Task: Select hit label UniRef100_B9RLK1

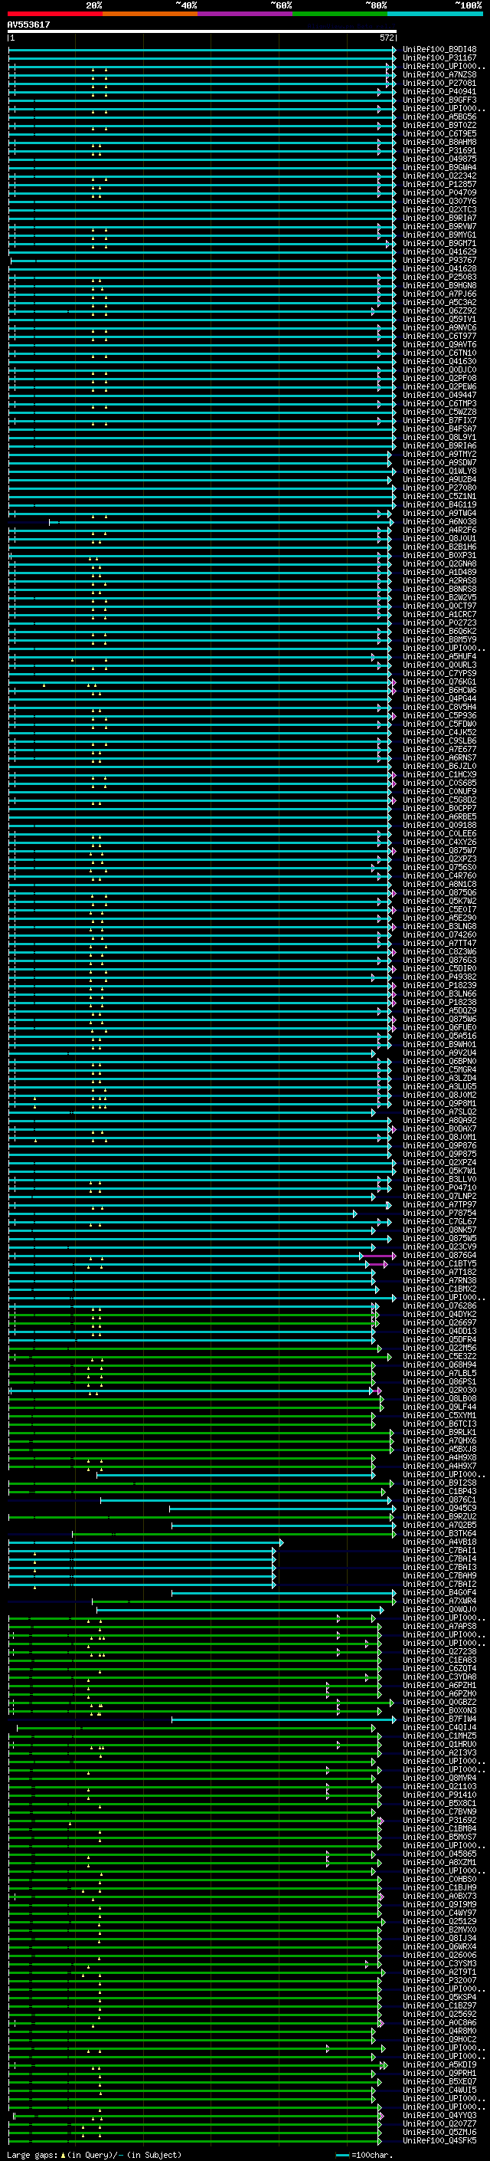Action: click(x=439, y=1432)
